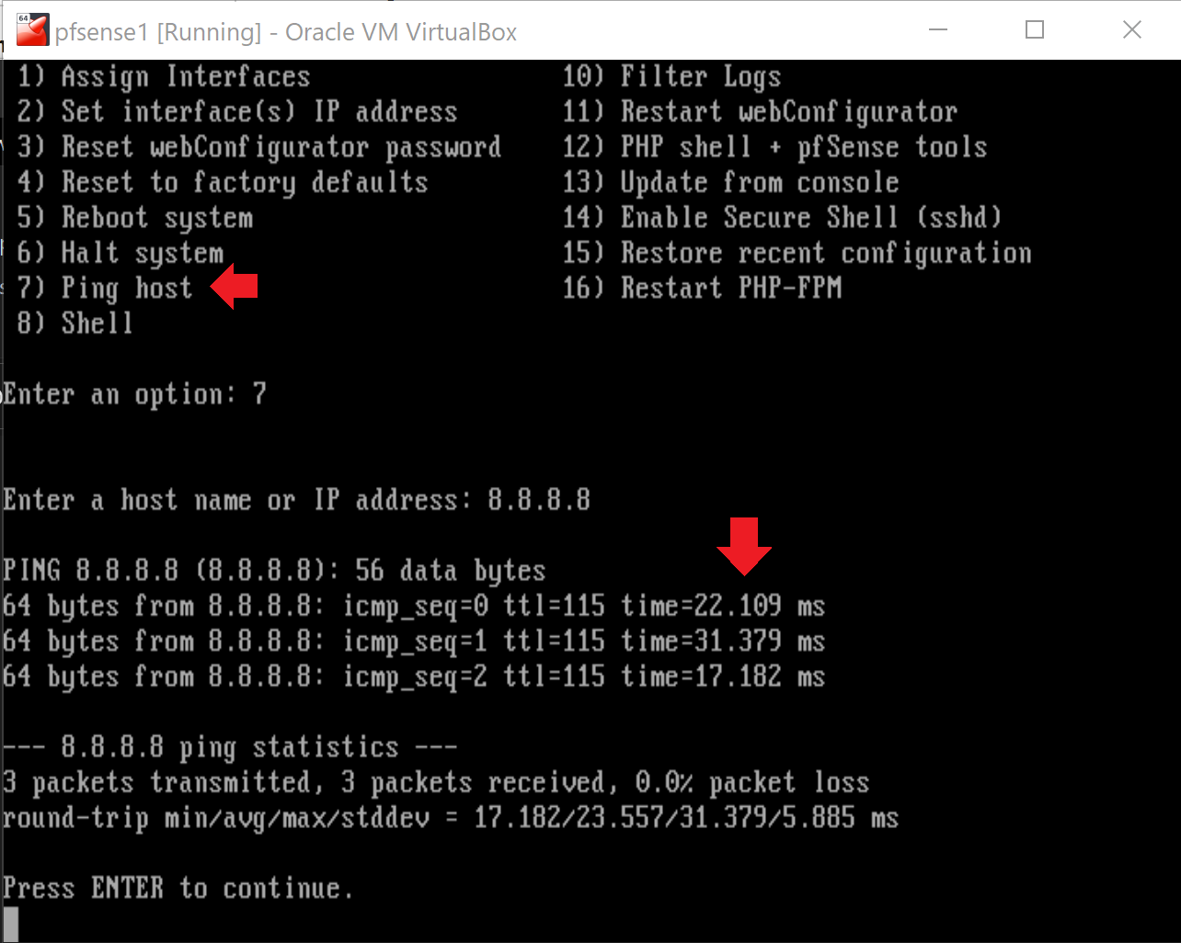The height and width of the screenshot is (943, 1181).
Task: Click the icmp_seq=0 ping reply line
Action: click(x=414, y=606)
